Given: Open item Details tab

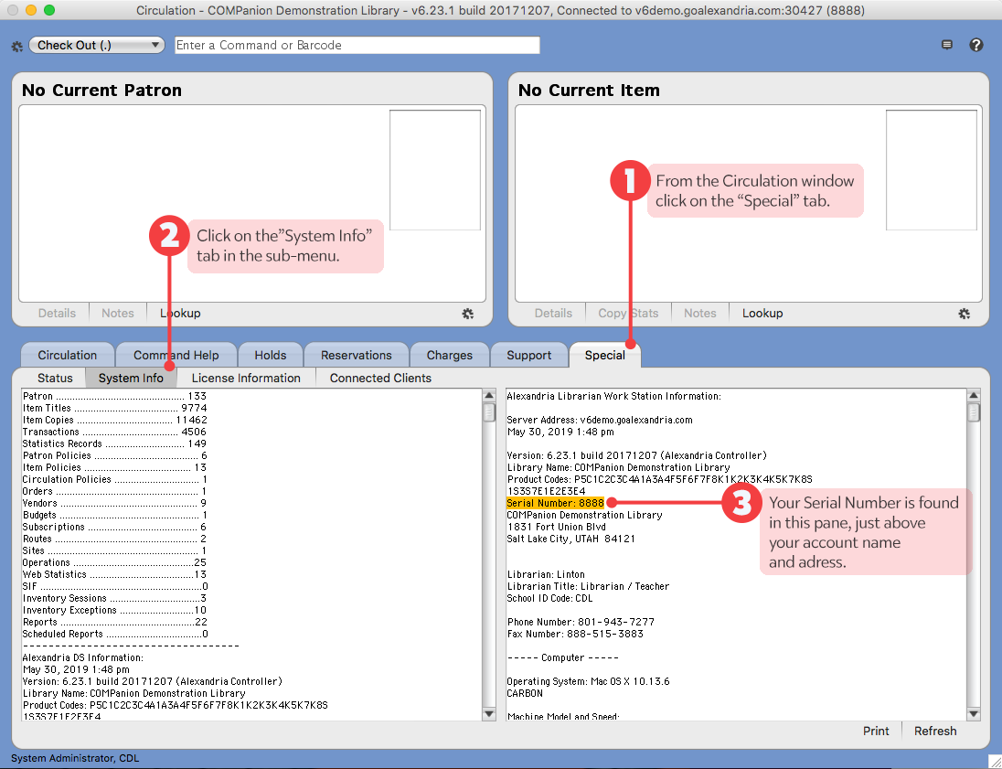Looking at the screenshot, I should [x=553, y=314].
